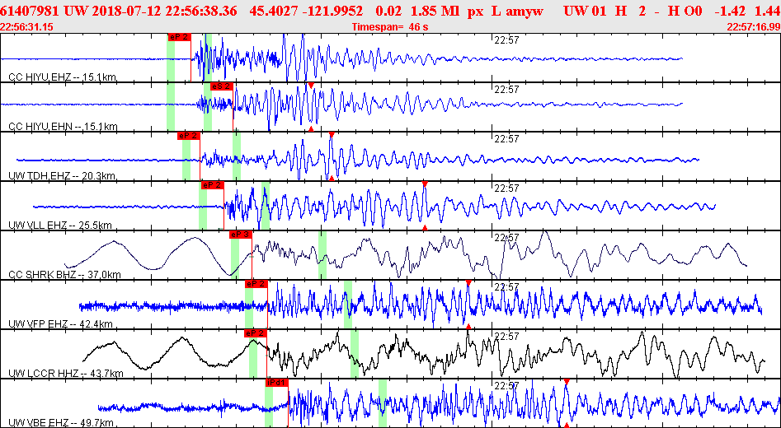Click the 'CC HIYU EHN -- 15.1km' channel label
781x428 pixels.
pos(64,127)
